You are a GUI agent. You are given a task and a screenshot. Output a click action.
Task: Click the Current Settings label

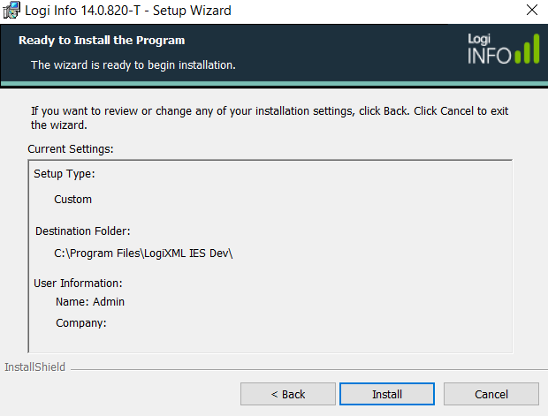(x=71, y=149)
